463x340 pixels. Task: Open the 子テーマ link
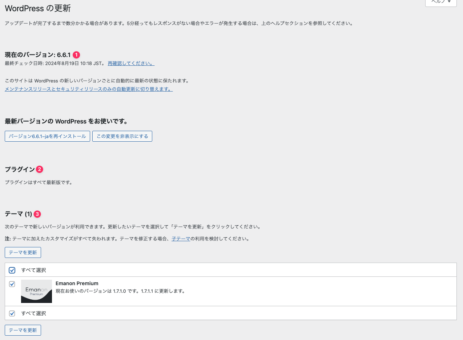181,239
